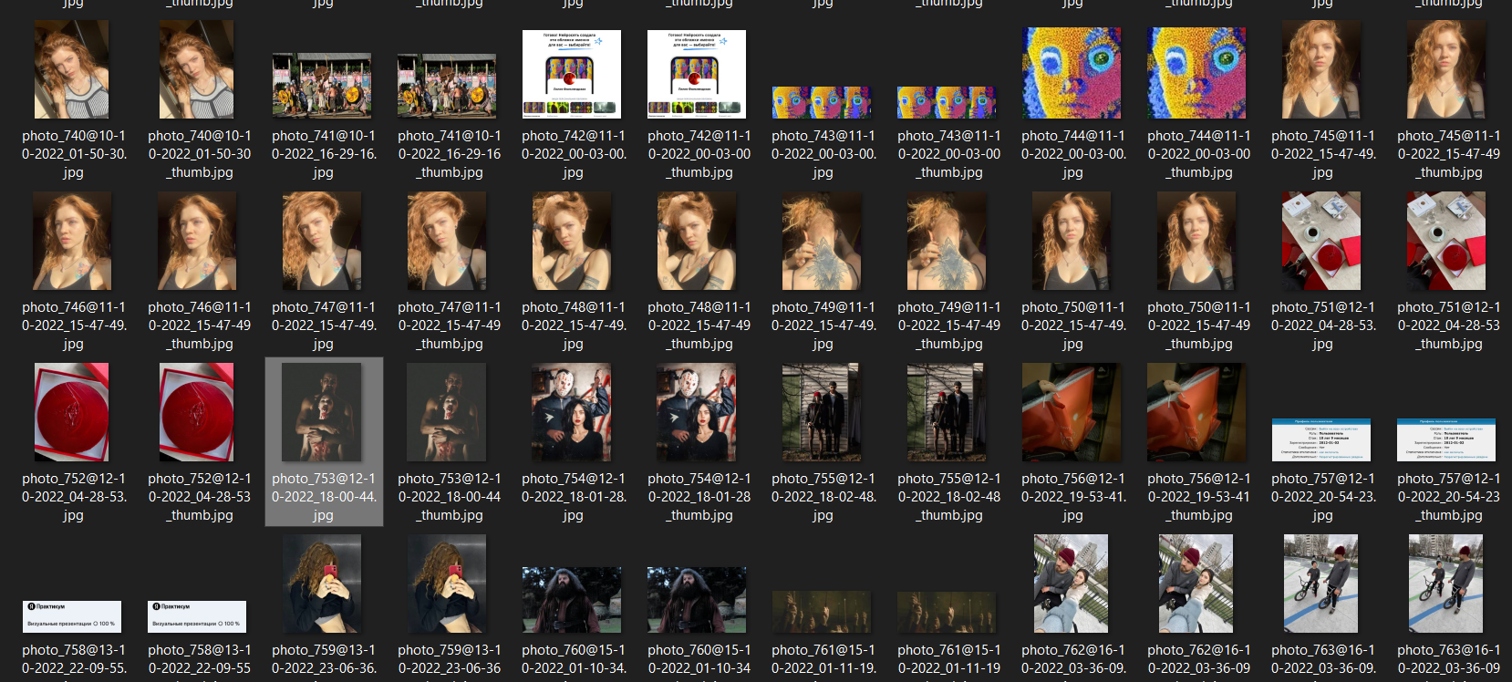Select the picture preview for photo_744@11-10-2022_00-03-00.jpg
The height and width of the screenshot is (682, 1512).
point(1072,73)
